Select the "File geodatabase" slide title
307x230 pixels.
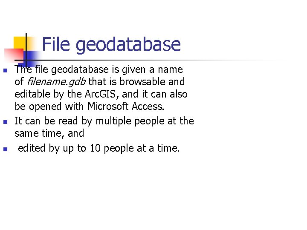click(111, 44)
